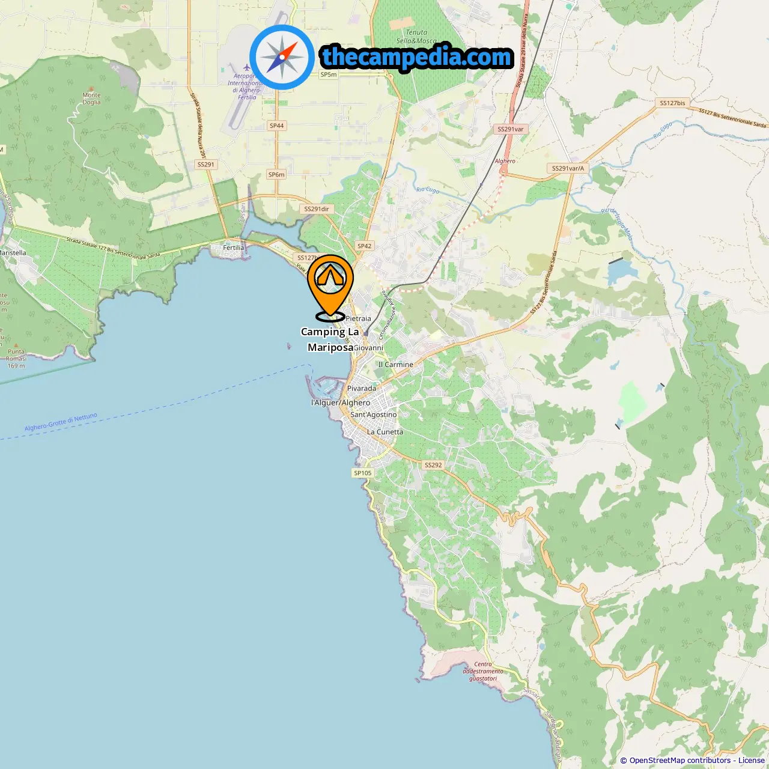Click the blue compass logo icon
The image size is (769, 769).
[x=282, y=58]
